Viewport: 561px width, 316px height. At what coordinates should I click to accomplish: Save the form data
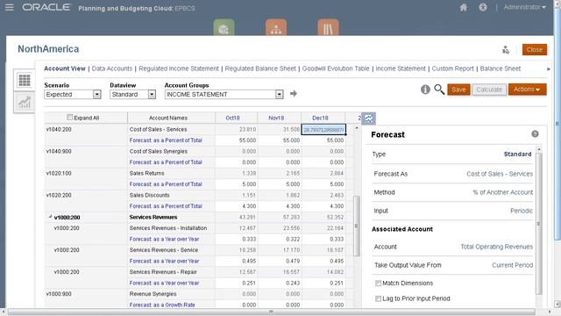(458, 90)
